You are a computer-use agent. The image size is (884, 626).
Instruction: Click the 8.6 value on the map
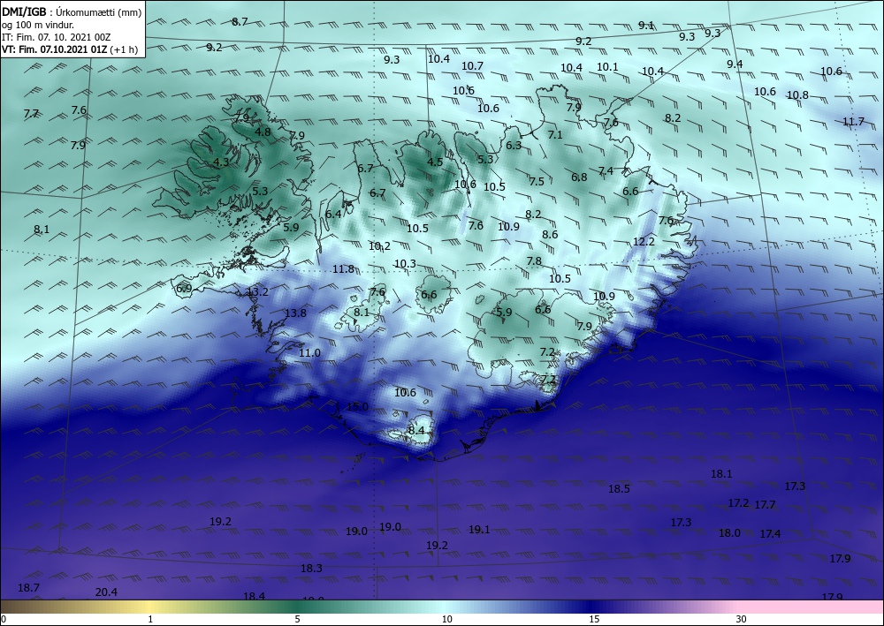point(550,235)
